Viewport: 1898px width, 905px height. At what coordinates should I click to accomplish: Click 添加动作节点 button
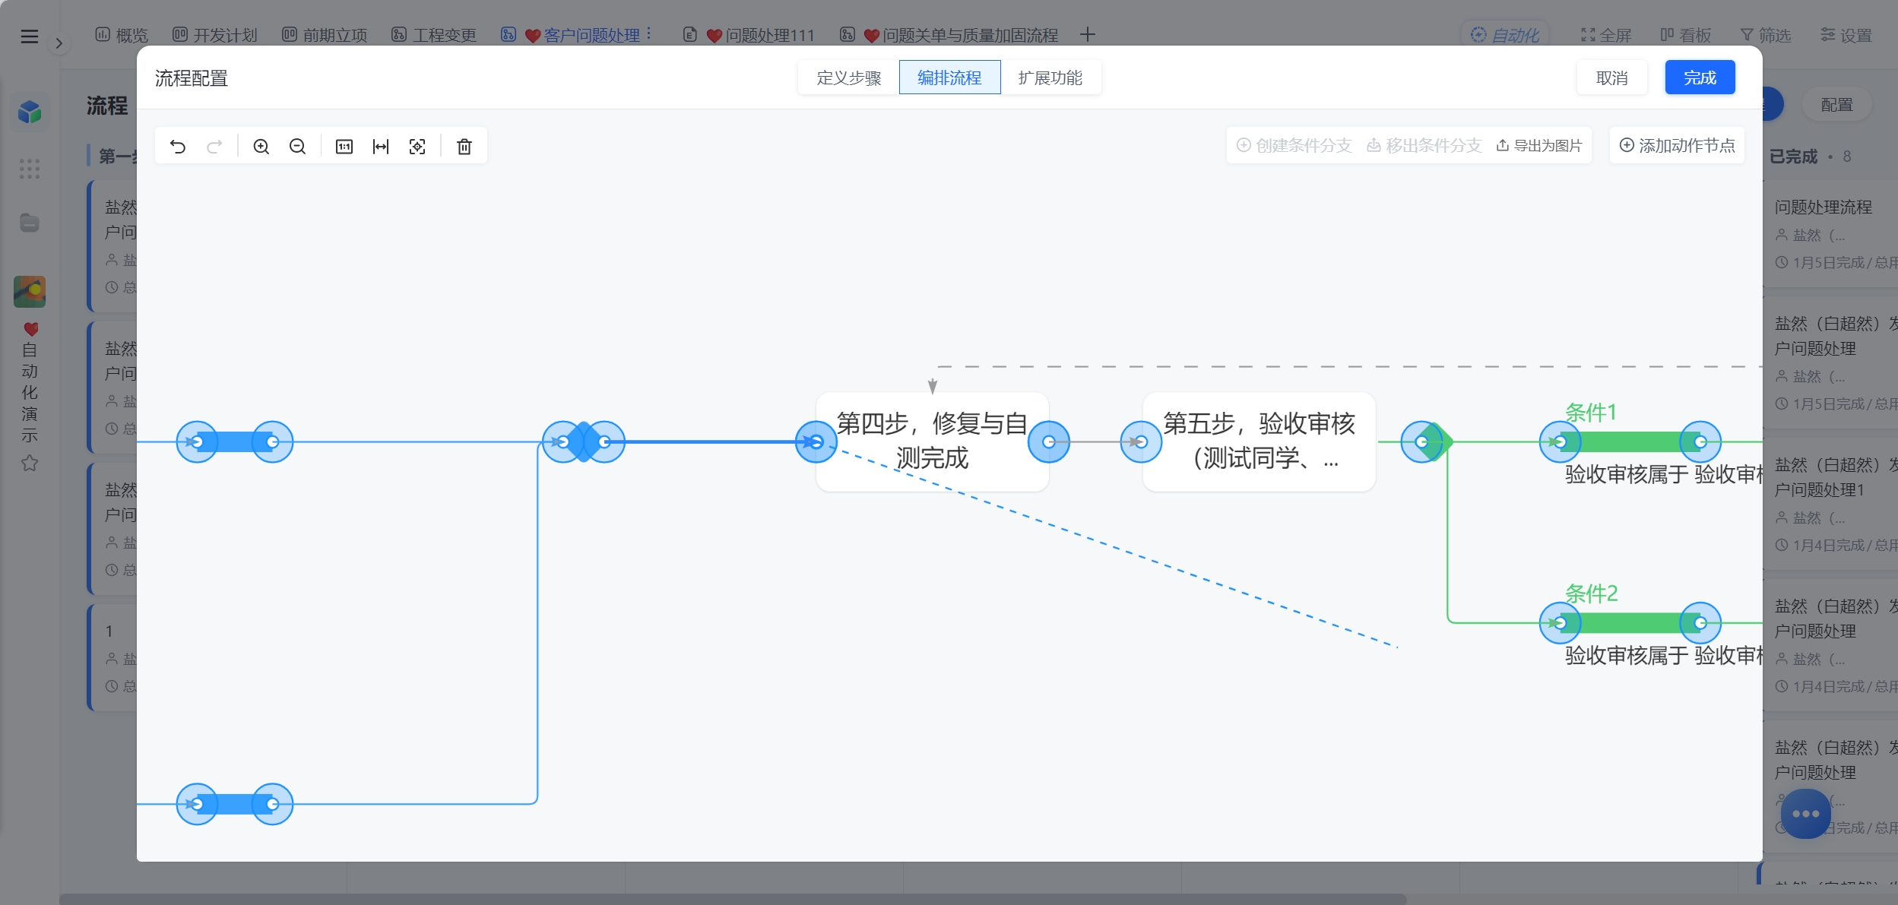[x=1677, y=145]
